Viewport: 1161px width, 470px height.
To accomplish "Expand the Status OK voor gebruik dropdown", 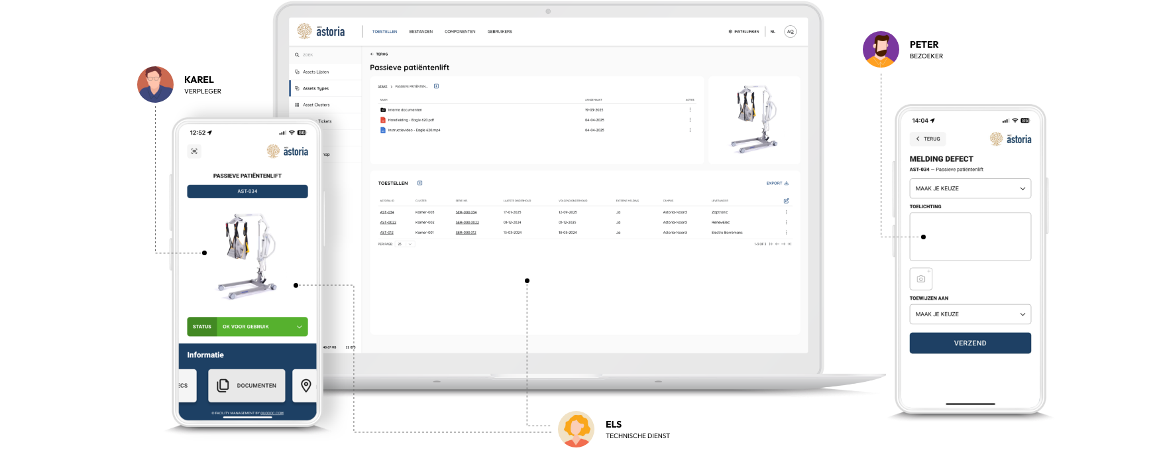I will tap(247, 327).
